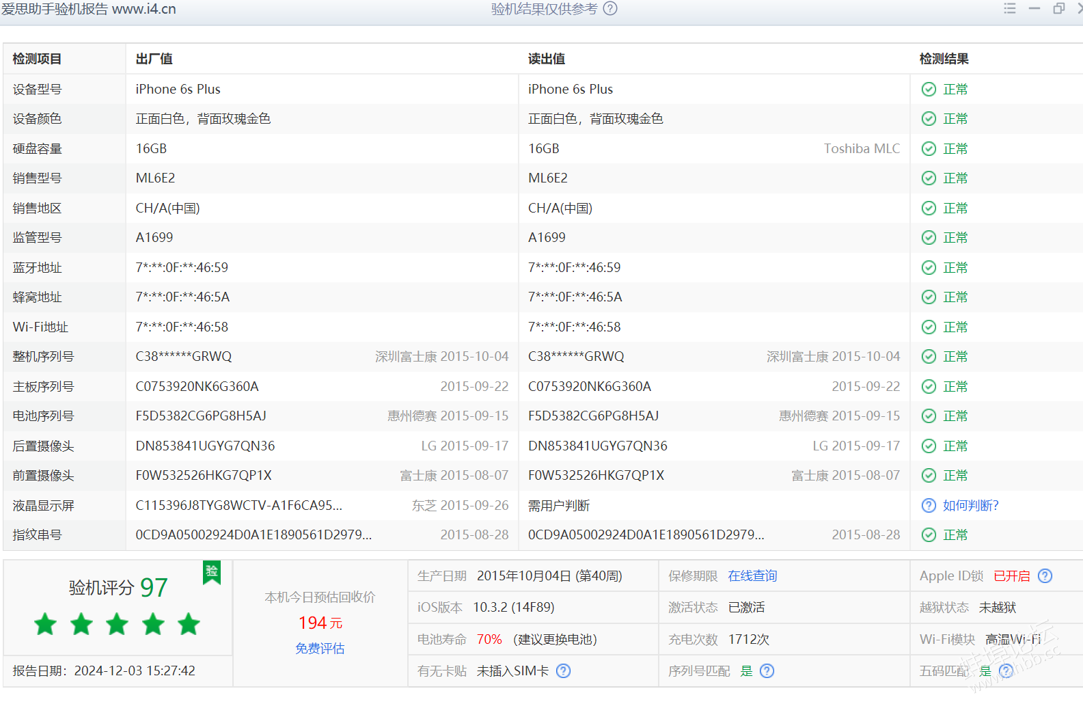This screenshot has width=1083, height=704.
Task: Click question icon in 液晶显示屏 row
Action: (929, 505)
